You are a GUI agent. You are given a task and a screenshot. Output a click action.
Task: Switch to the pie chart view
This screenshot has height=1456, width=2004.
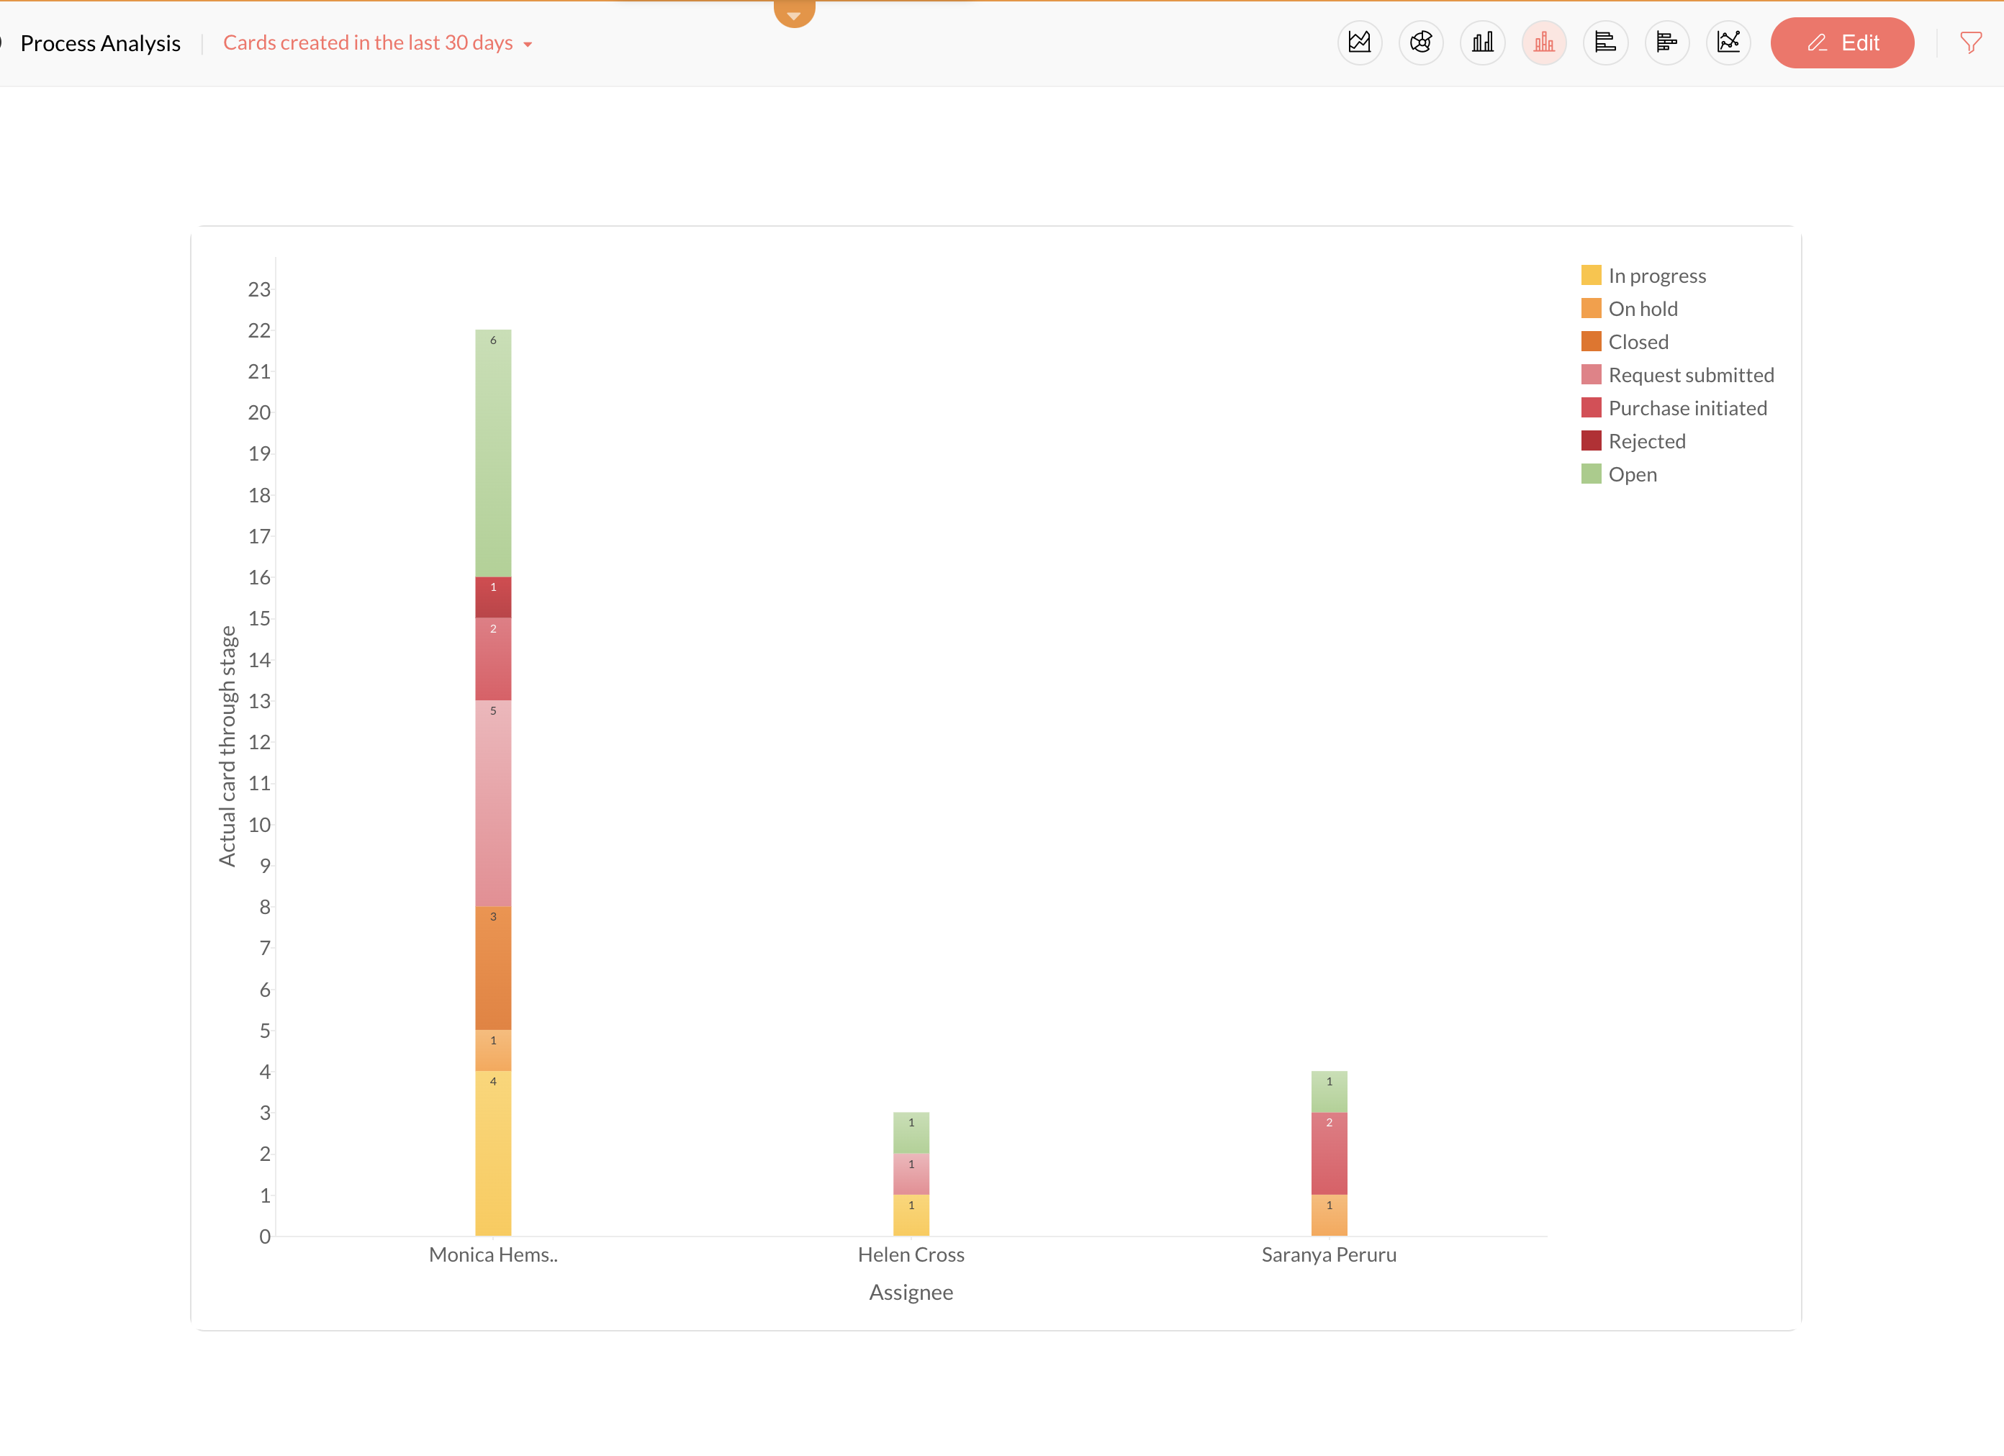(x=1421, y=42)
